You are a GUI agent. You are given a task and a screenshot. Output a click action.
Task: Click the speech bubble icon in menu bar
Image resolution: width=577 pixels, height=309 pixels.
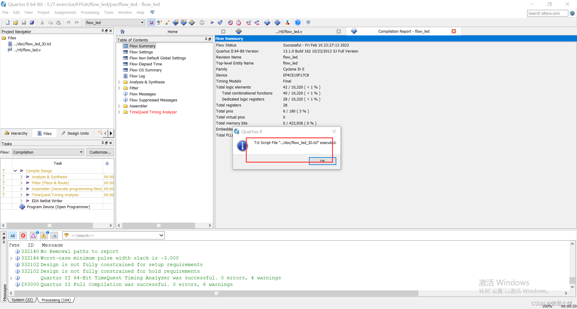pos(152,12)
